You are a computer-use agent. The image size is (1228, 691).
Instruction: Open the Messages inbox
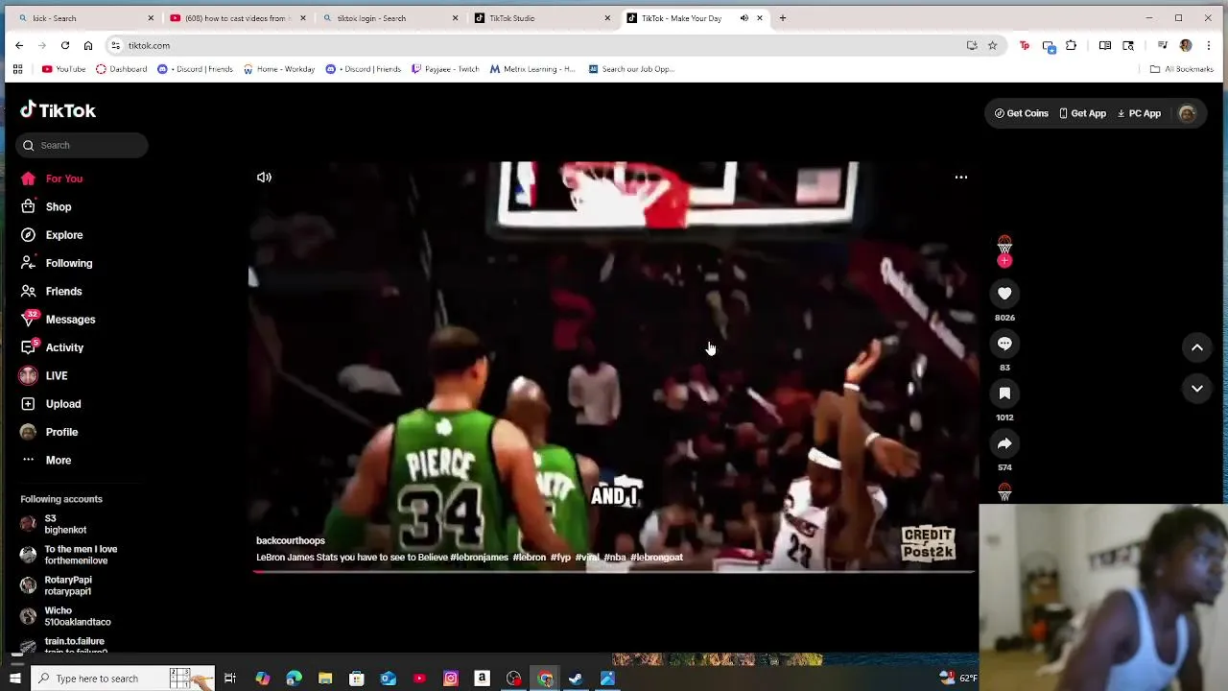pyautogui.click(x=58, y=320)
